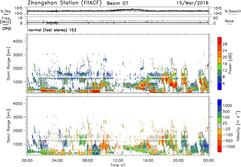Click the 'CPID' label
This screenshot has height=167, width=241.
pyautogui.click(x=7, y=29)
